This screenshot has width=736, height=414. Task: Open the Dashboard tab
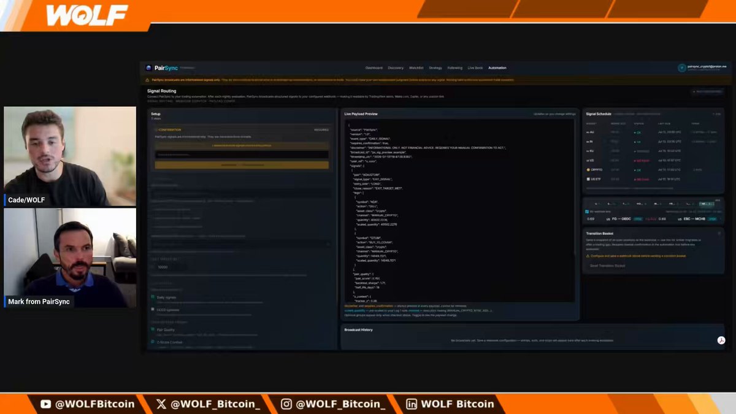pyautogui.click(x=374, y=67)
